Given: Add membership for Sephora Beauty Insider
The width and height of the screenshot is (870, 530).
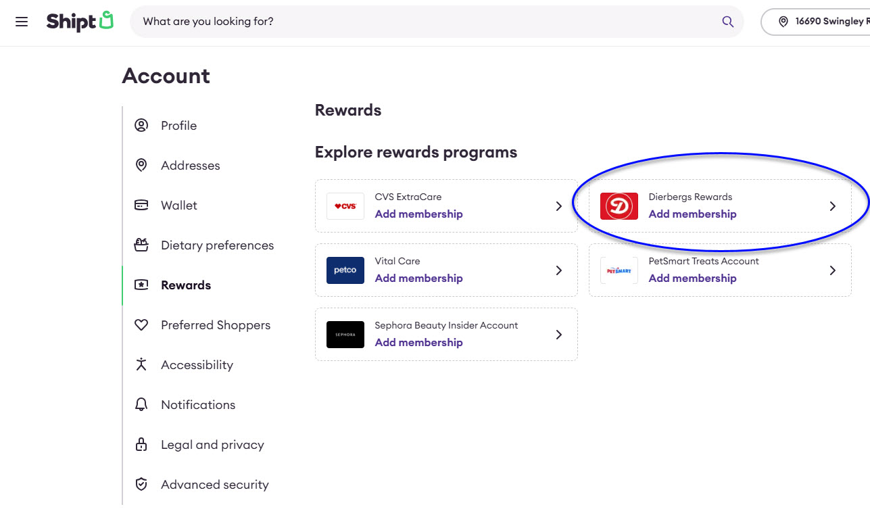Looking at the screenshot, I should (419, 342).
